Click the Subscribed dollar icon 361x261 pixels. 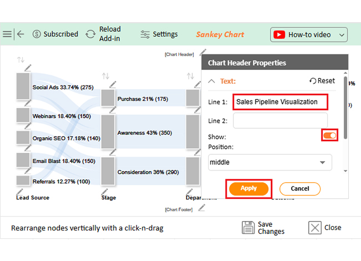pyautogui.click(x=37, y=34)
